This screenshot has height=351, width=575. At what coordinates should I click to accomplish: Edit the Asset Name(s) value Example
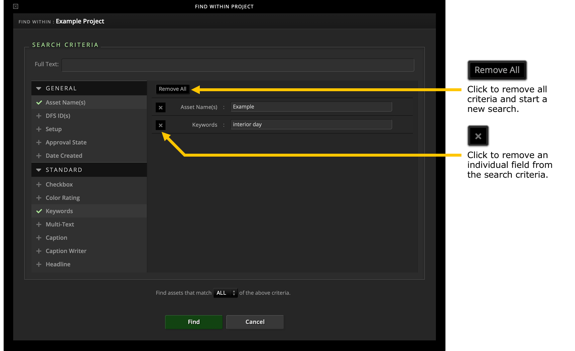pyautogui.click(x=311, y=107)
